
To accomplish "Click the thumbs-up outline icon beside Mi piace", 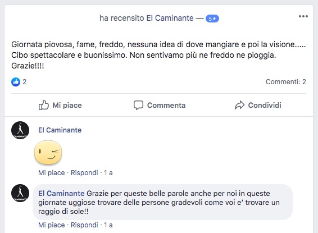I will point(44,105).
